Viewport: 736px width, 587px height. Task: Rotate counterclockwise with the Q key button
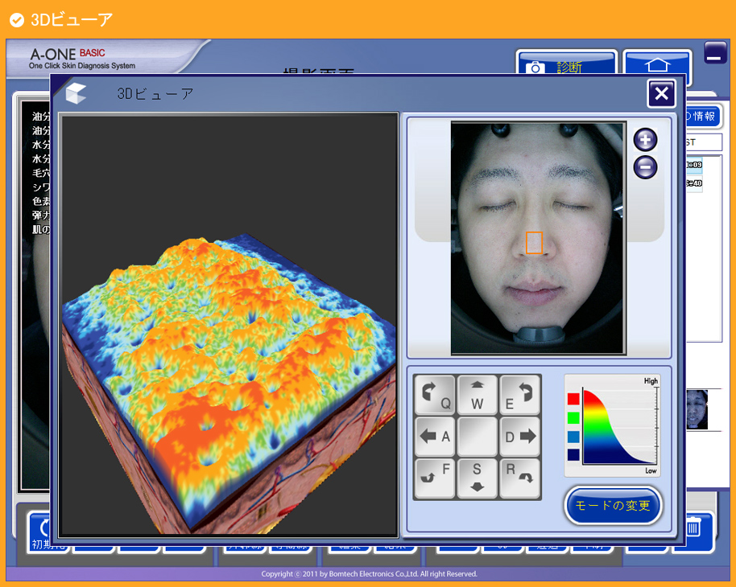tap(435, 395)
